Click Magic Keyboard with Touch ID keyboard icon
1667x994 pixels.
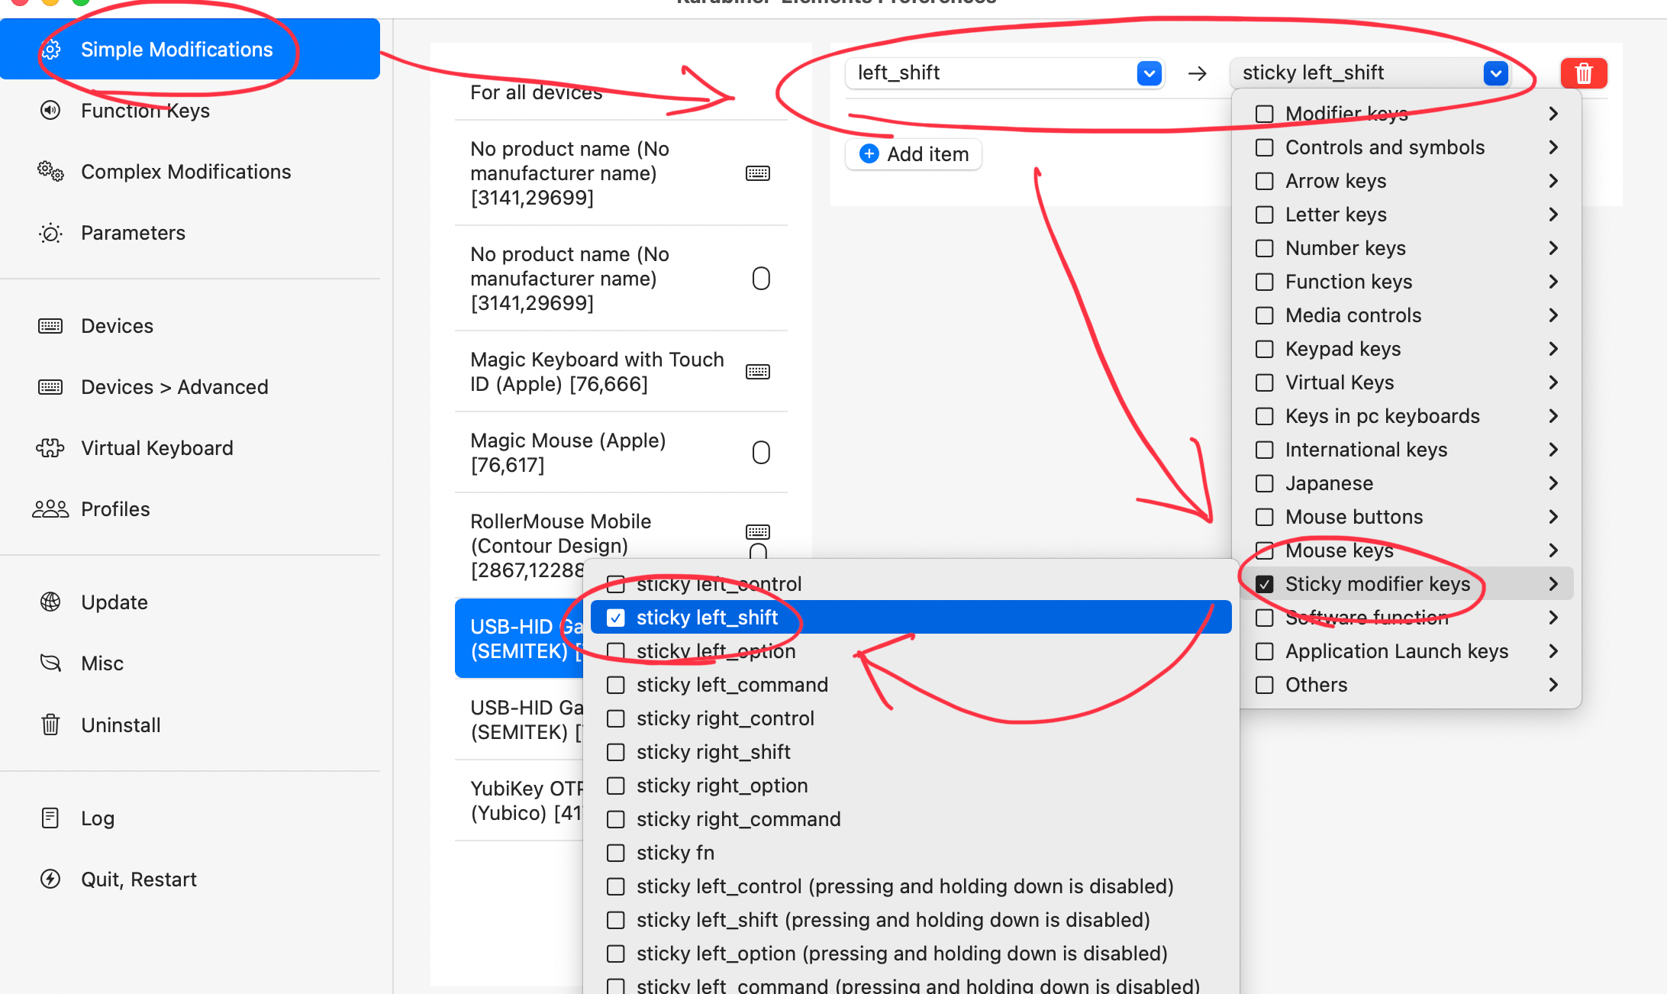pos(758,372)
